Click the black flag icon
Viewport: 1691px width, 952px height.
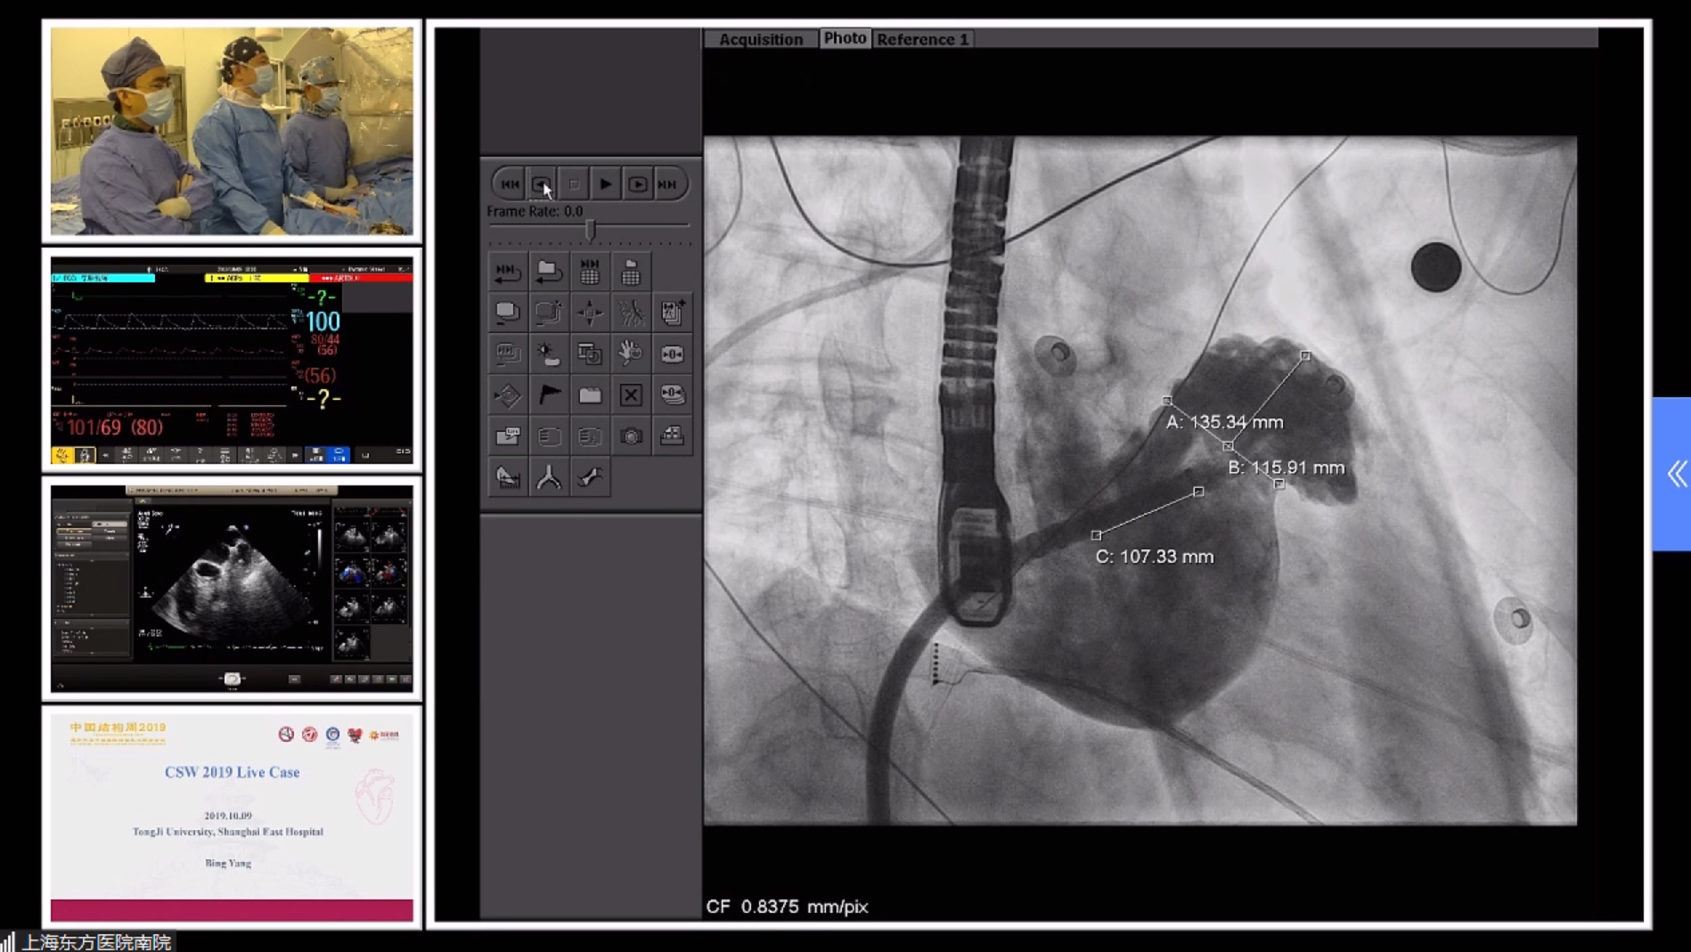549,395
